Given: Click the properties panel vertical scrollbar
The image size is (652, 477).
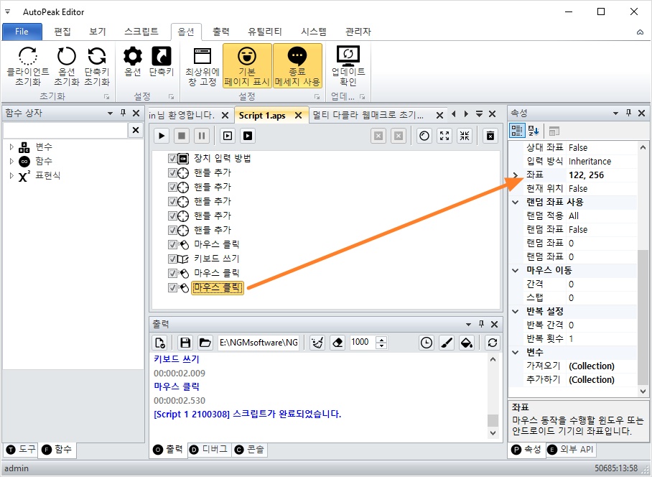Looking at the screenshot, I should coord(643,317).
